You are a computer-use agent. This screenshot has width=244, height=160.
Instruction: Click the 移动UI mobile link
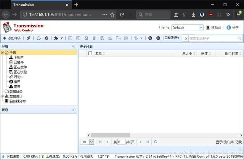tap(213, 28)
